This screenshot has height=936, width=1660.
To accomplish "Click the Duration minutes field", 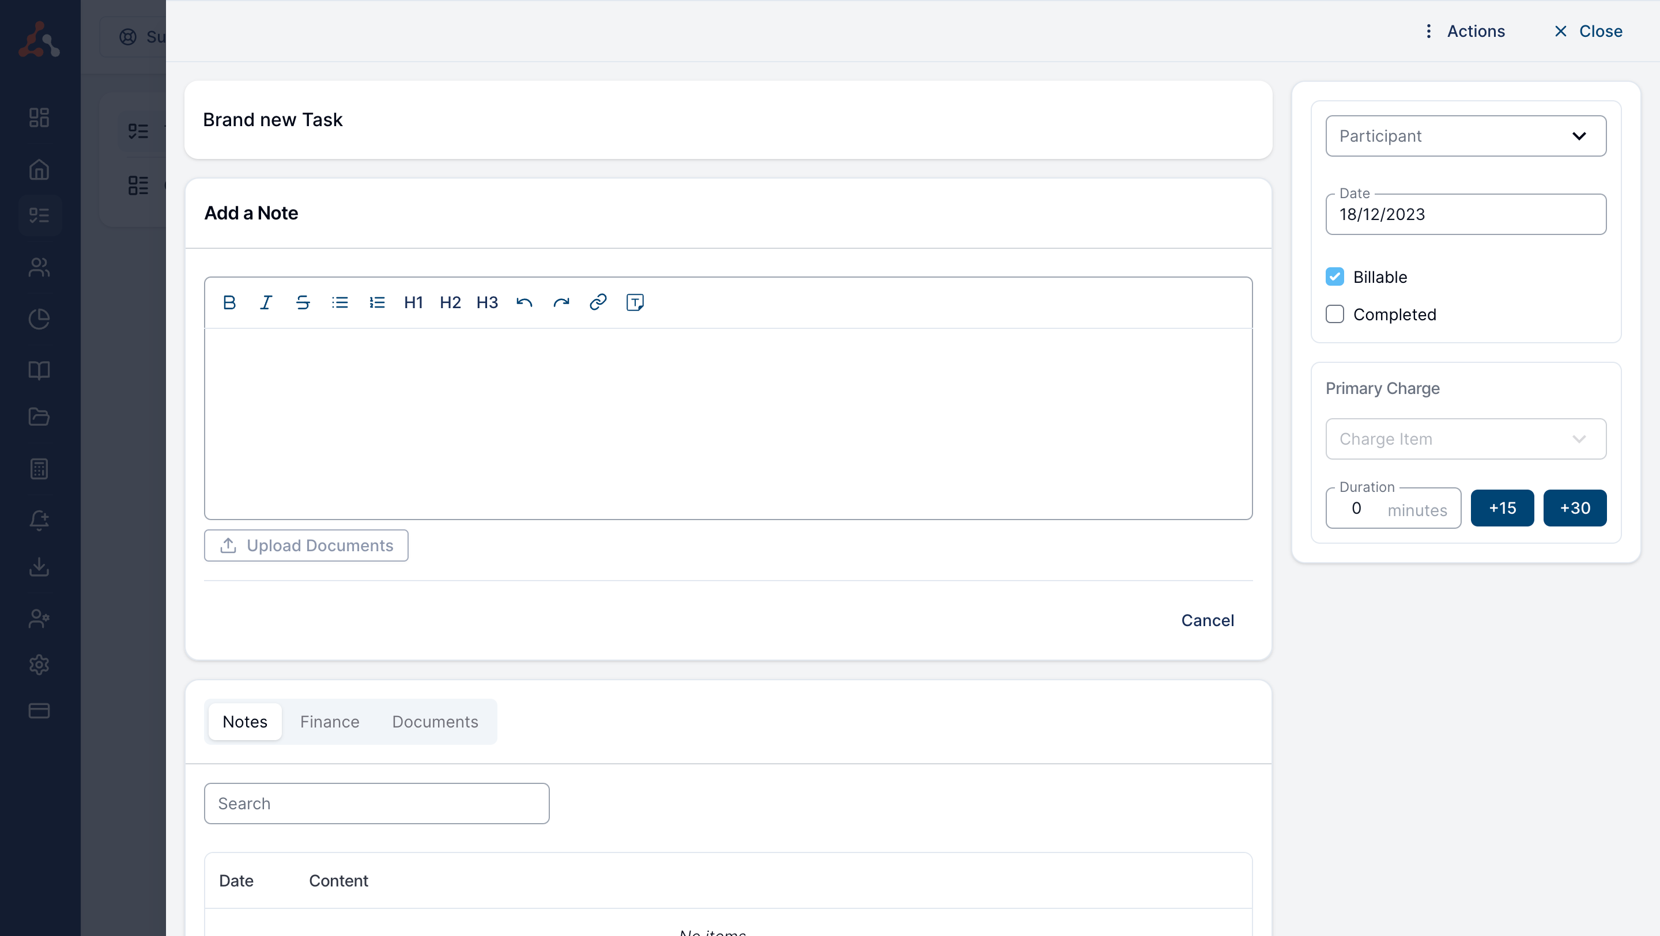I will click(1393, 508).
